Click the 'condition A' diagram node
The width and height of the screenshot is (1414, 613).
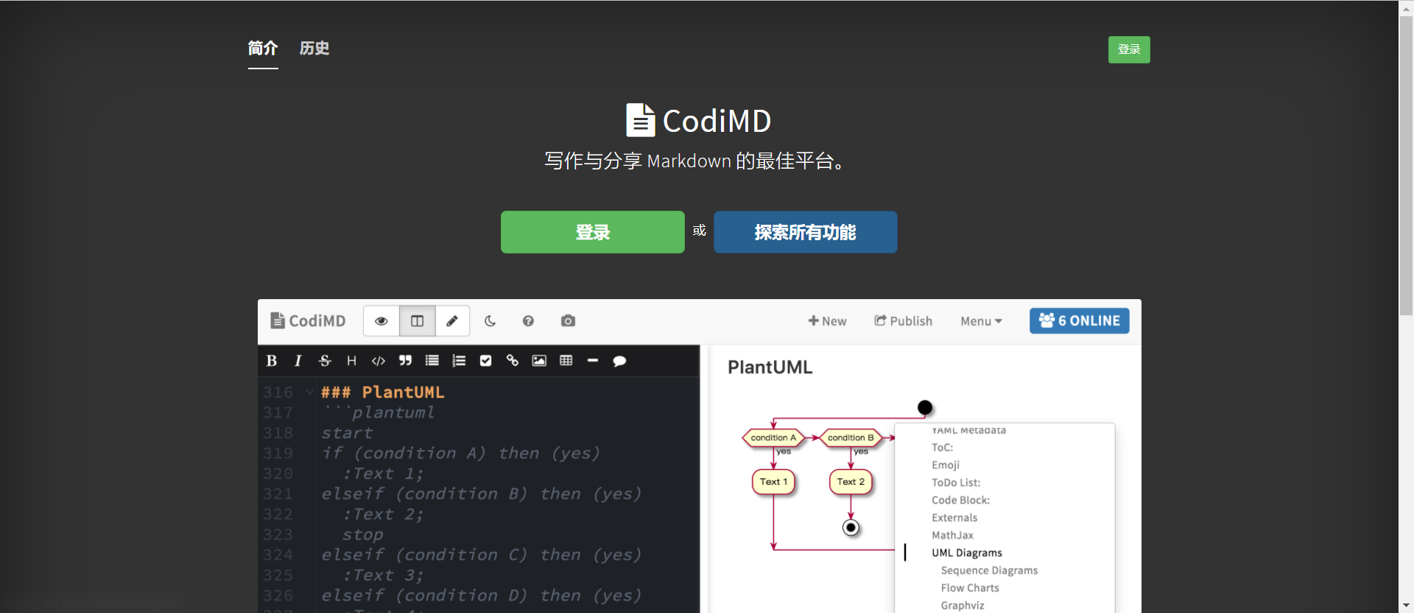[x=773, y=438]
